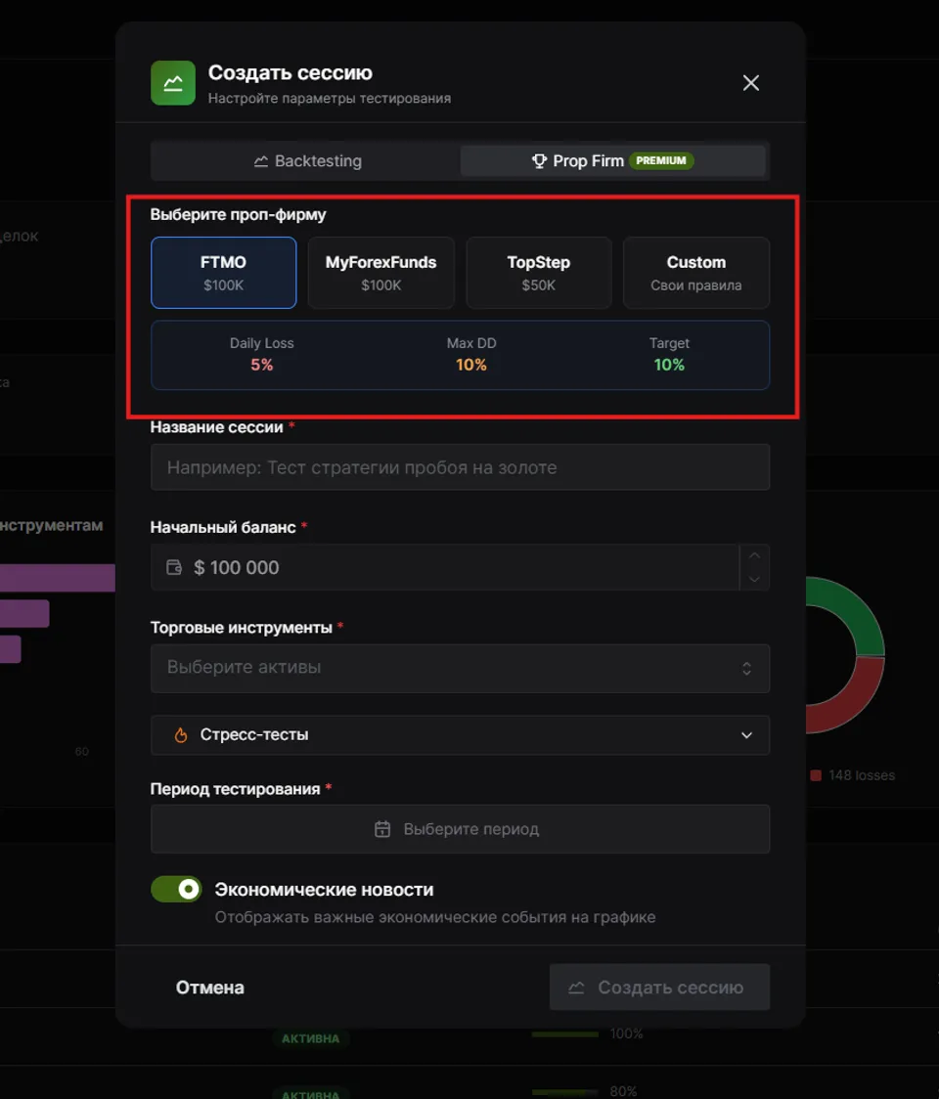Click the Отмена button
The height and width of the screenshot is (1099, 939).
[209, 987]
